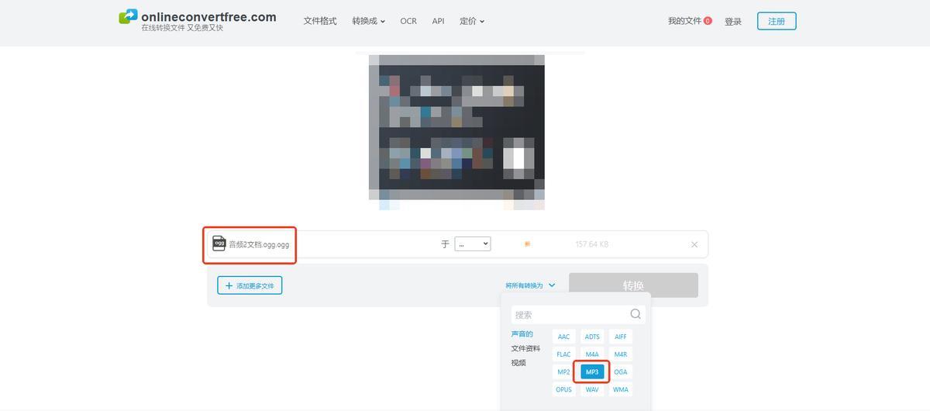Click the 注册 button
This screenshot has height=411, width=930.
click(x=776, y=21)
